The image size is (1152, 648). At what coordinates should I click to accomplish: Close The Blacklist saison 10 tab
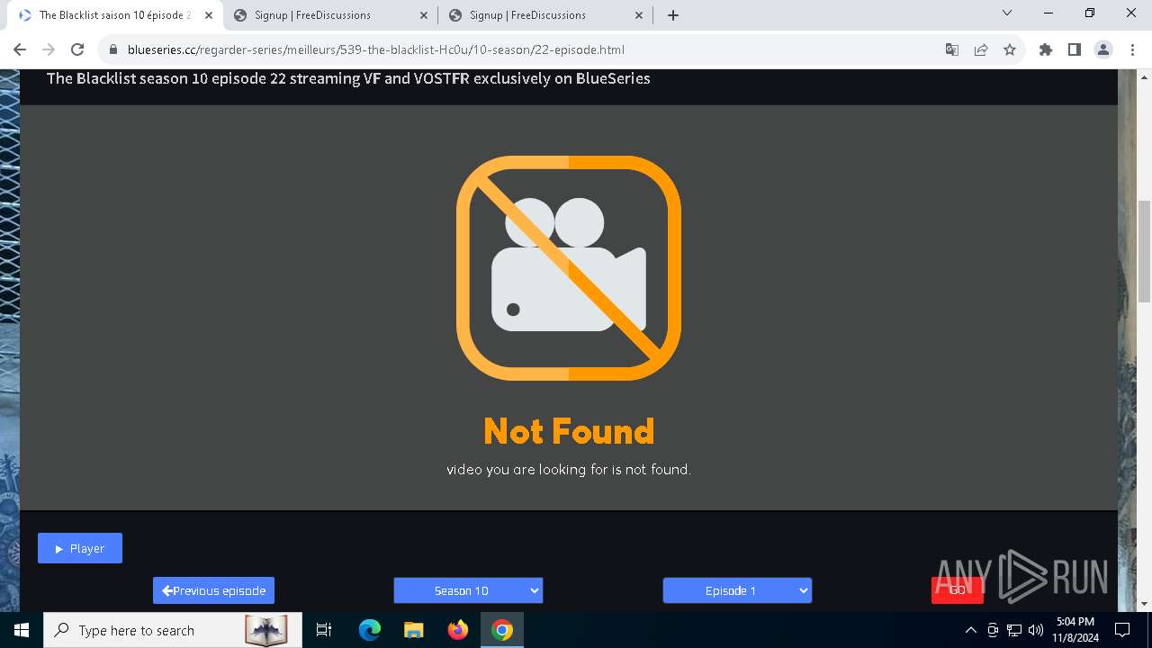point(209,15)
